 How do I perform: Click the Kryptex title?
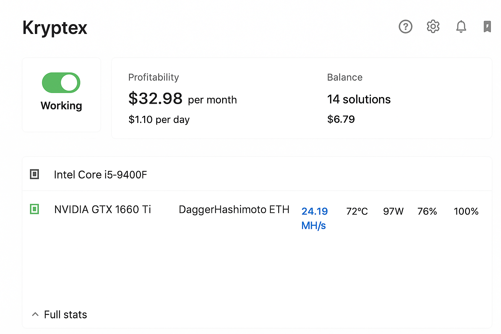55,28
